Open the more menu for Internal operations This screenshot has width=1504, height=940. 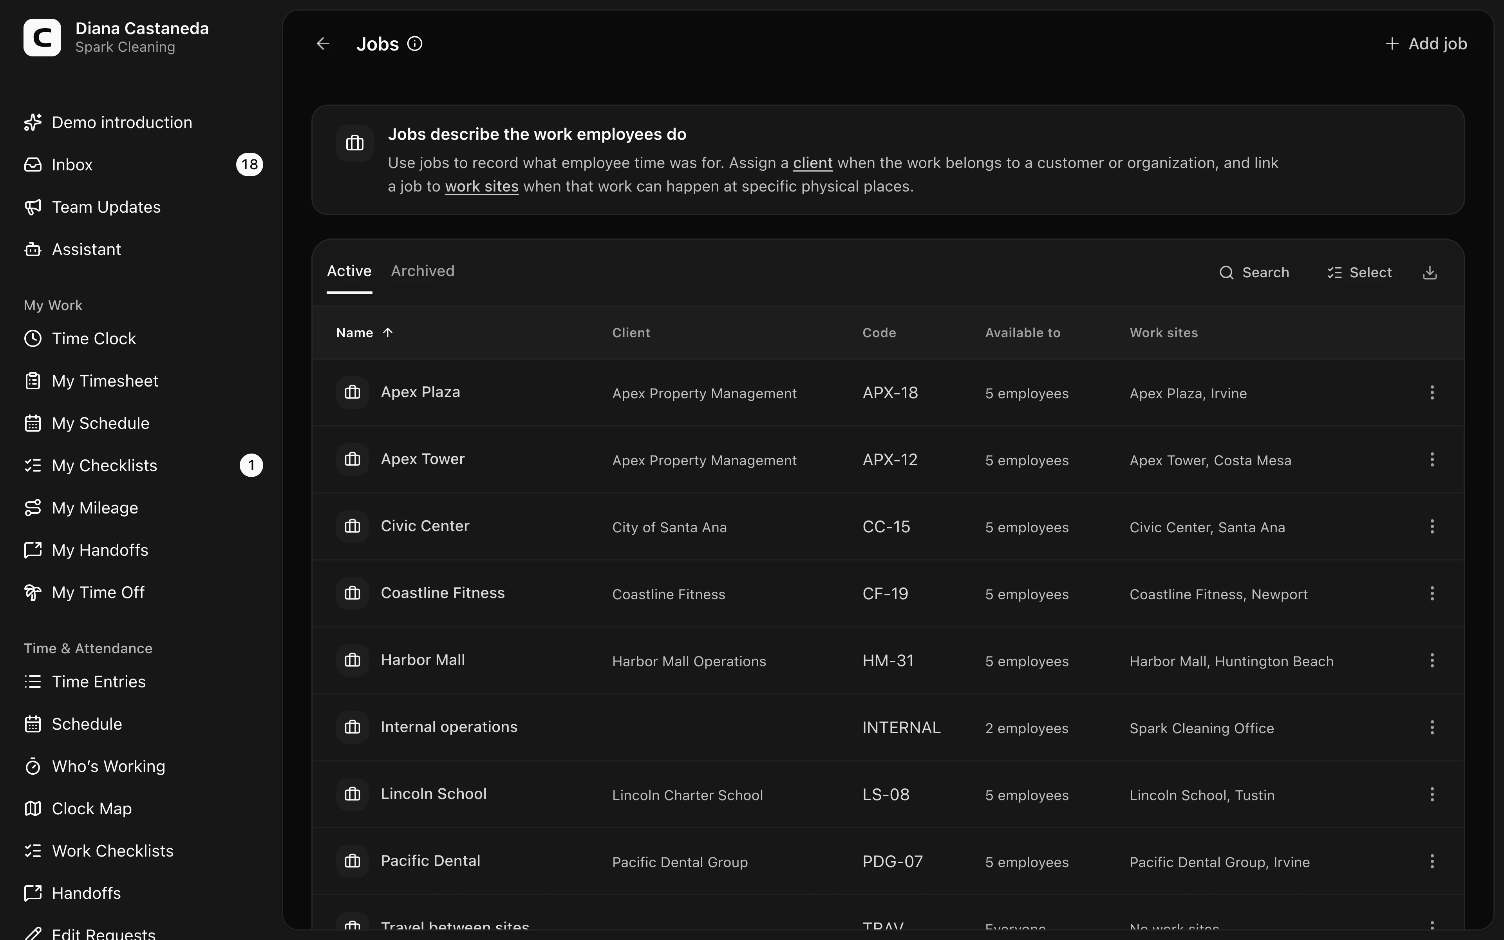1432,727
